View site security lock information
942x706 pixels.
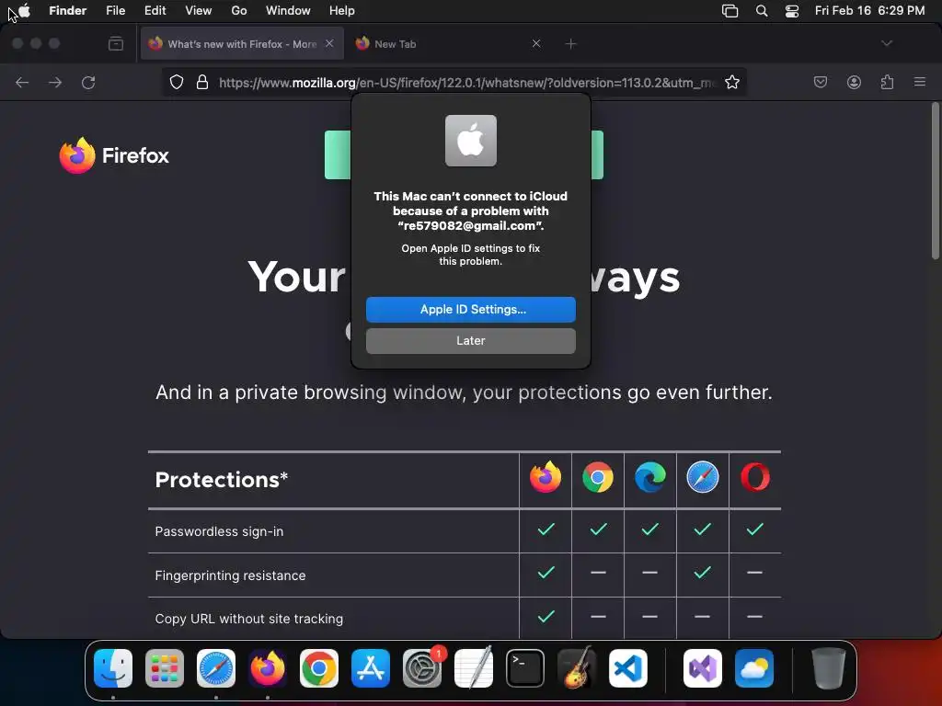[x=202, y=82]
